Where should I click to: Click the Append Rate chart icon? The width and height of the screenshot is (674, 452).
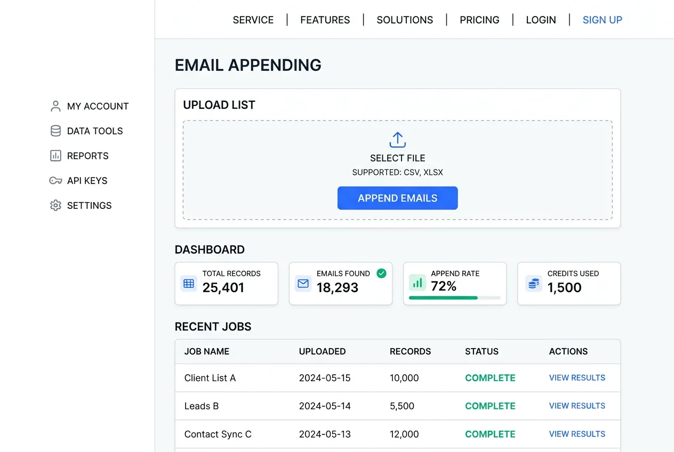click(x=417, y=283)
